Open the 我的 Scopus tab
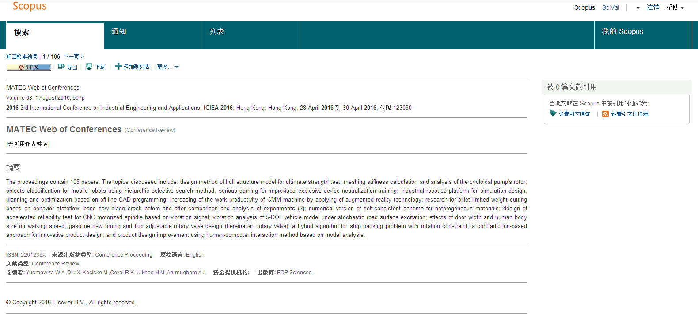 643,35
